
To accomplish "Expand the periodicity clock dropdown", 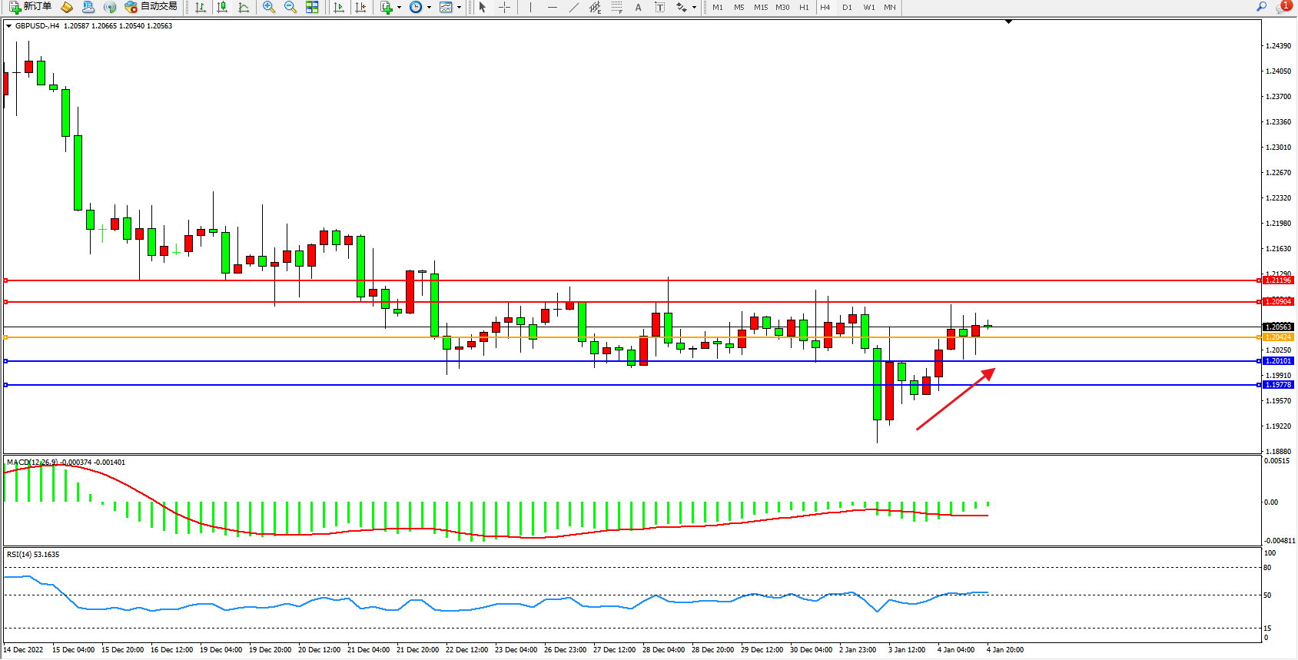I will click(429, 8).
